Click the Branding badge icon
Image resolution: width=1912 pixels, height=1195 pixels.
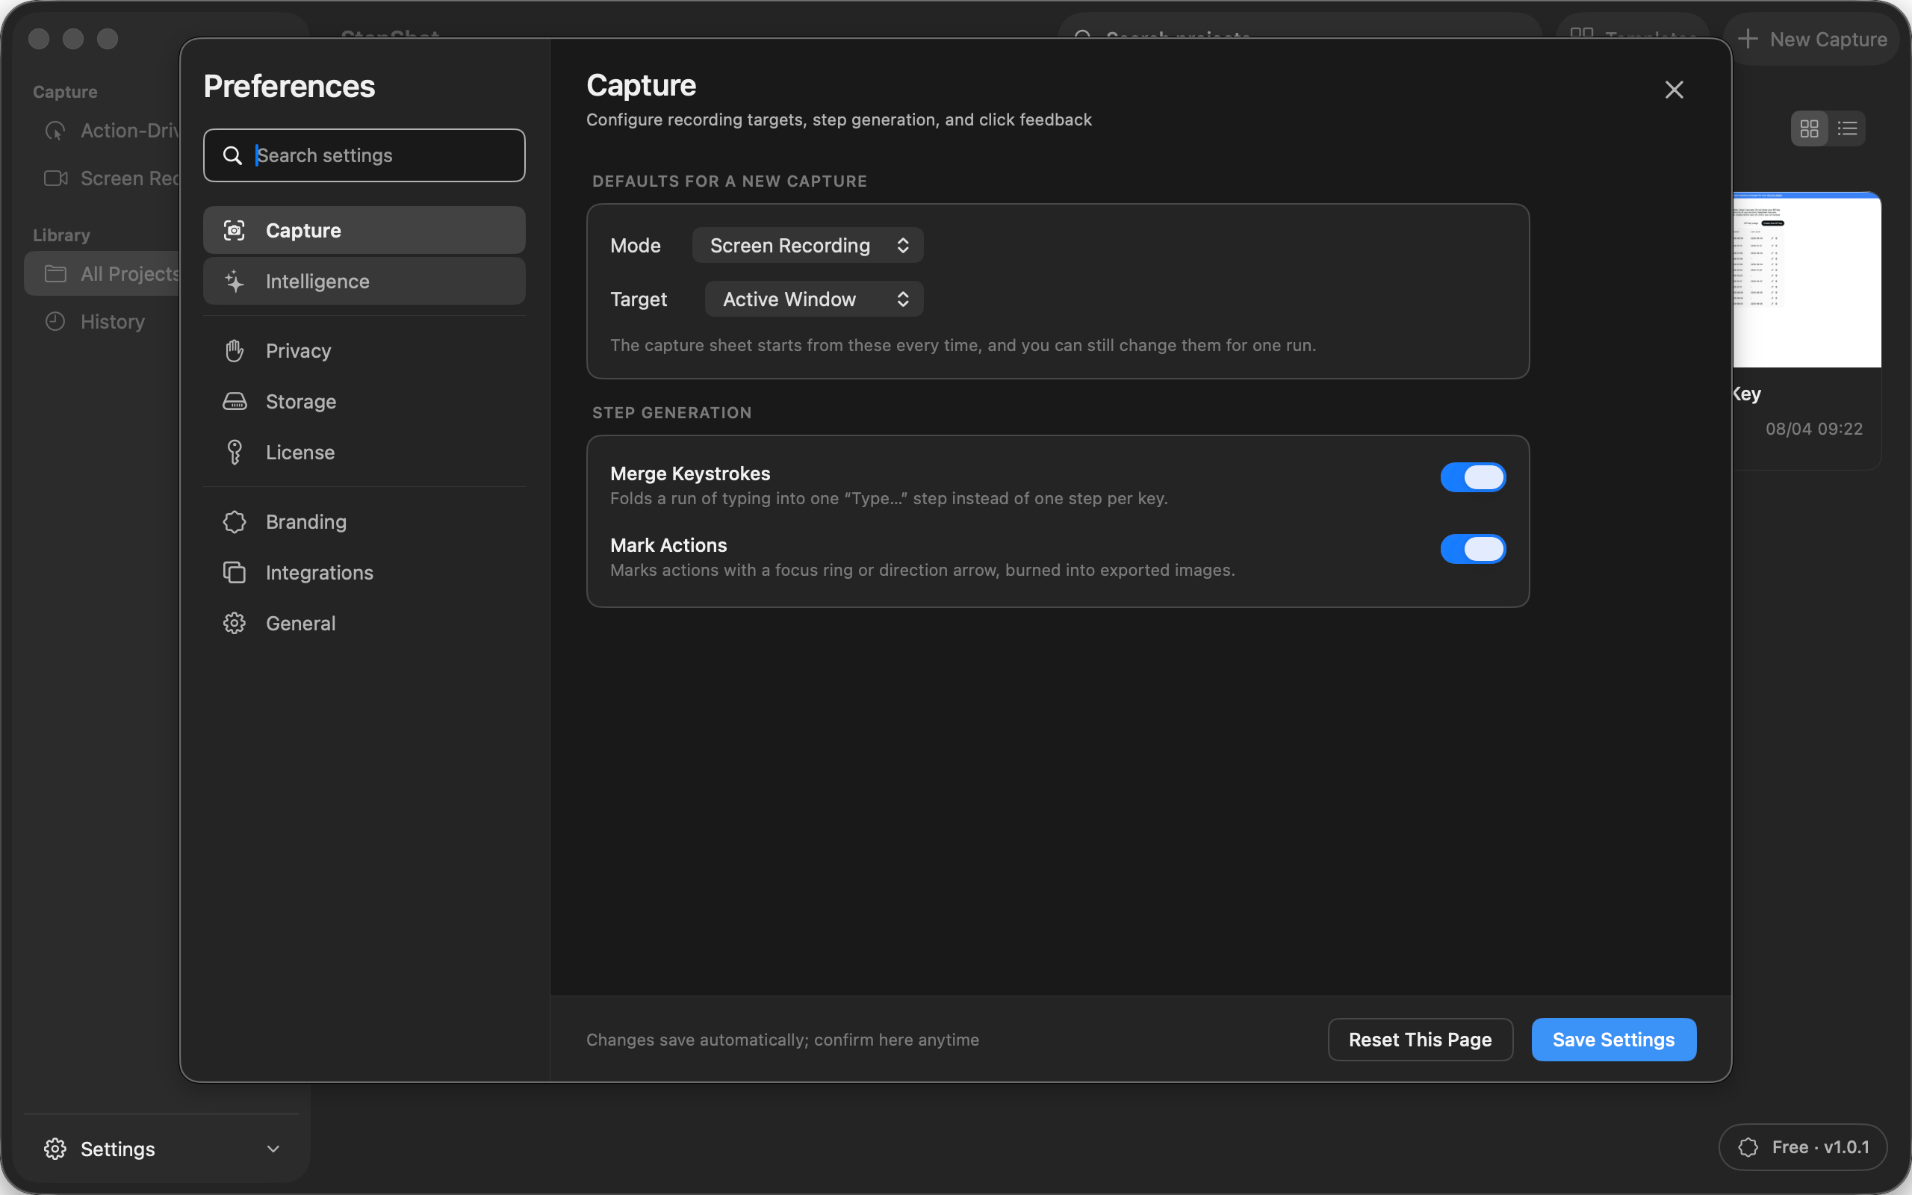(235, 521)
